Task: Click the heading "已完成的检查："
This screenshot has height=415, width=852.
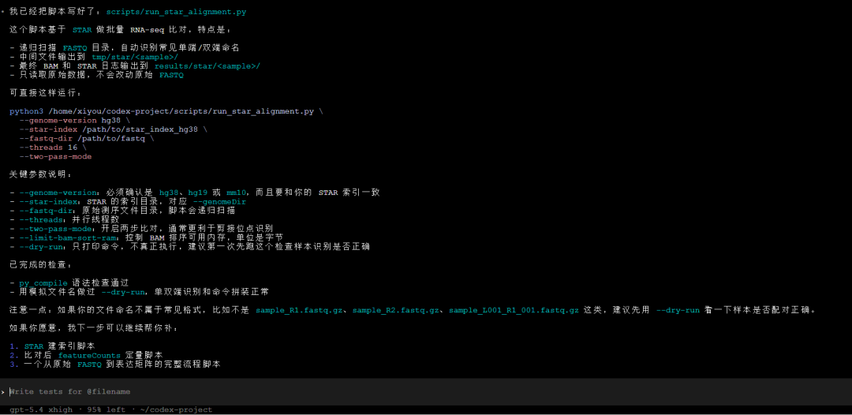Action: [x=41, y=264]
